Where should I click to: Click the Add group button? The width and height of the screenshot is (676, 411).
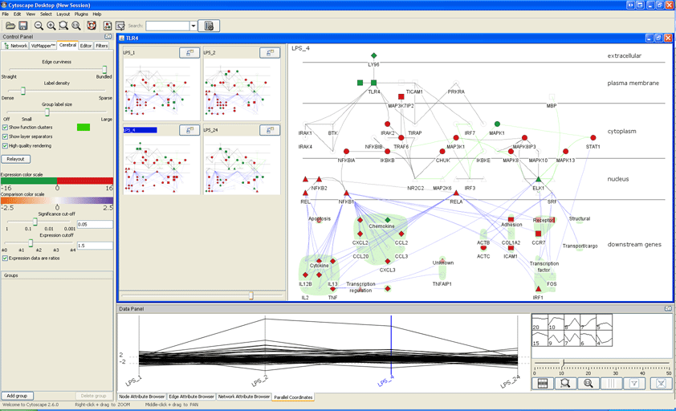coord(17,396)
